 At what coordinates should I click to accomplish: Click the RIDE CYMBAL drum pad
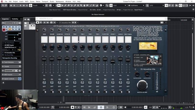coord(128,40)
